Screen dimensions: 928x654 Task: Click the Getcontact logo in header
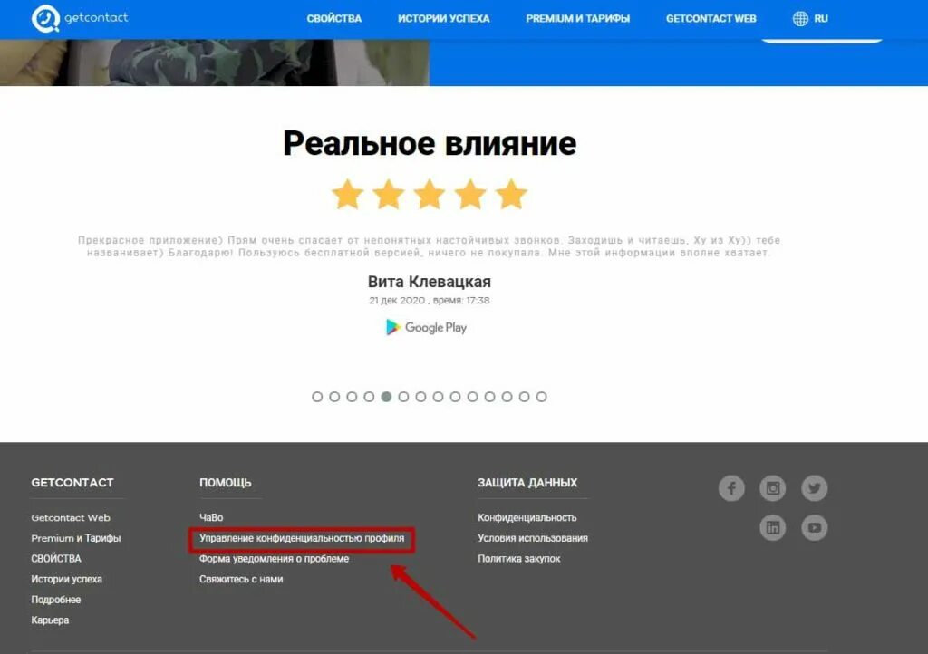80,18
